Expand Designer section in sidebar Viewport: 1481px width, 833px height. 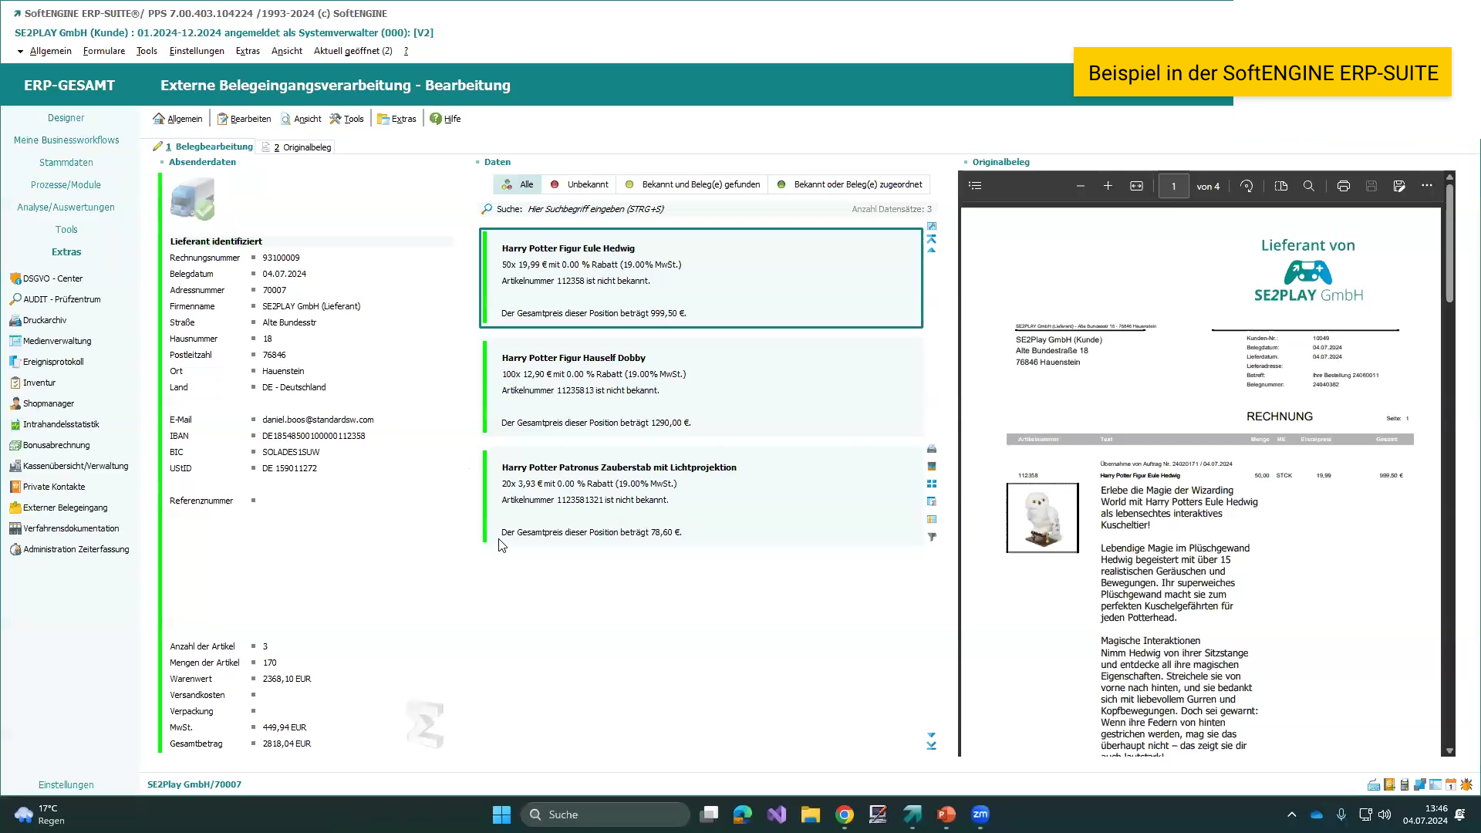tap(66, 118)
